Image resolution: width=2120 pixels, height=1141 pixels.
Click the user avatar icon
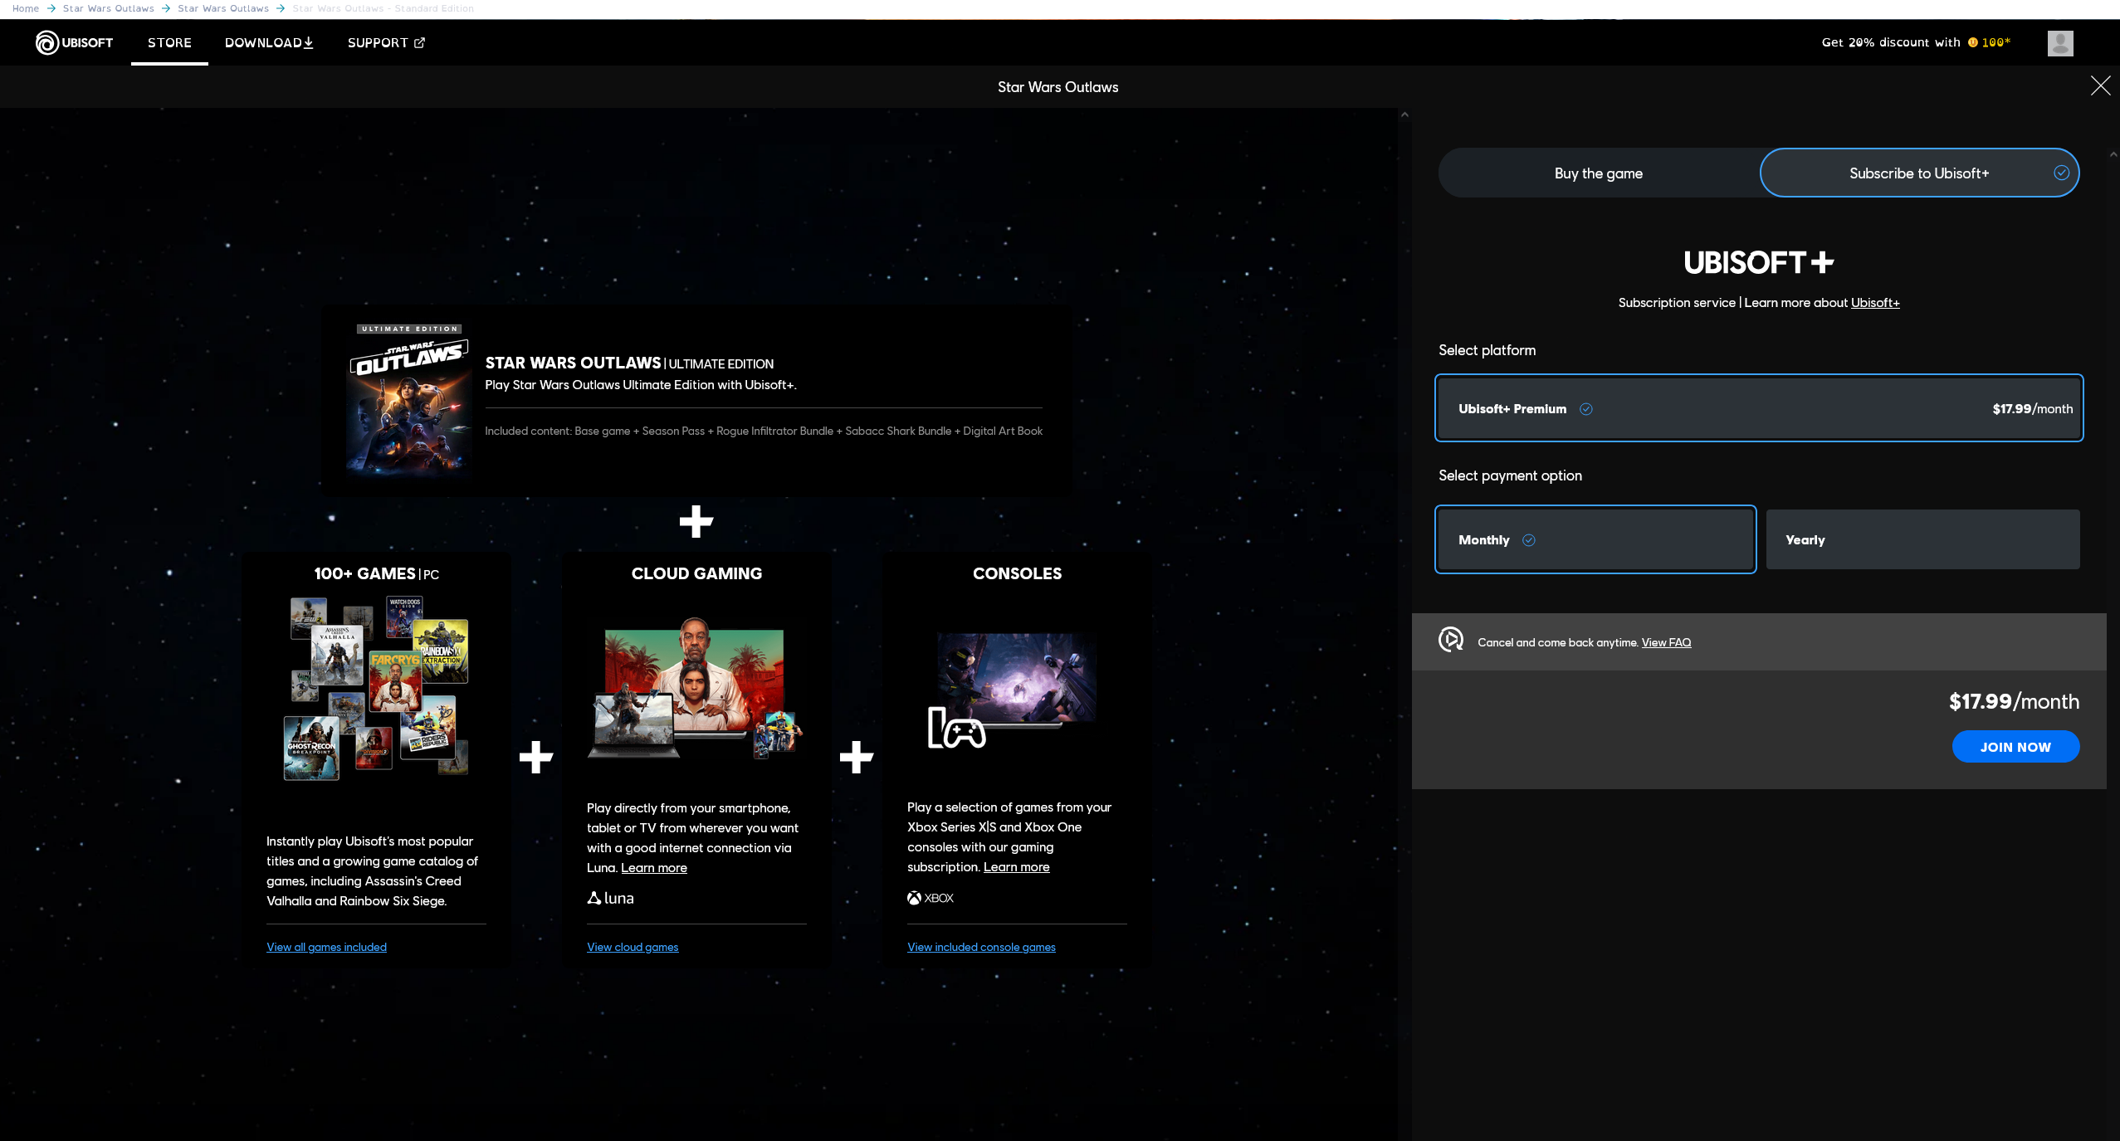click(2060, 43)
